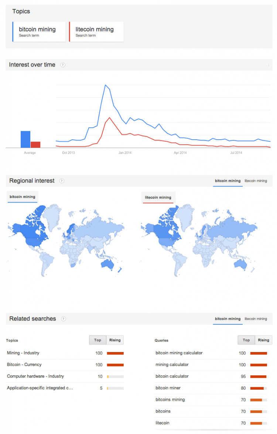Screen dimensions: 277x434
Task: Select bitcoin mining tab in Related searches
Action: [x=228, y=319]
